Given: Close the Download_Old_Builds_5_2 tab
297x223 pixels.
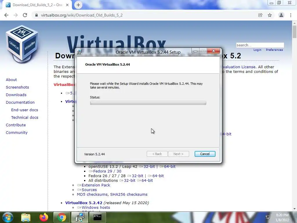Looking at the screenshot, I should coord(67,5).
